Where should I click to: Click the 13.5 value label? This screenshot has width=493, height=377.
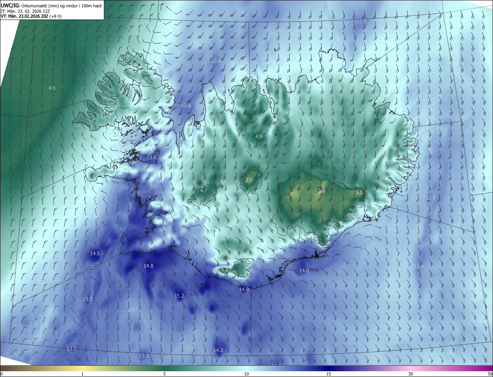[87, 299]
